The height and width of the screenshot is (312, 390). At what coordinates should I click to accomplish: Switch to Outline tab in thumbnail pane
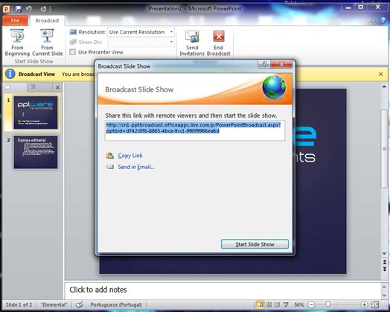coord(33,87)
